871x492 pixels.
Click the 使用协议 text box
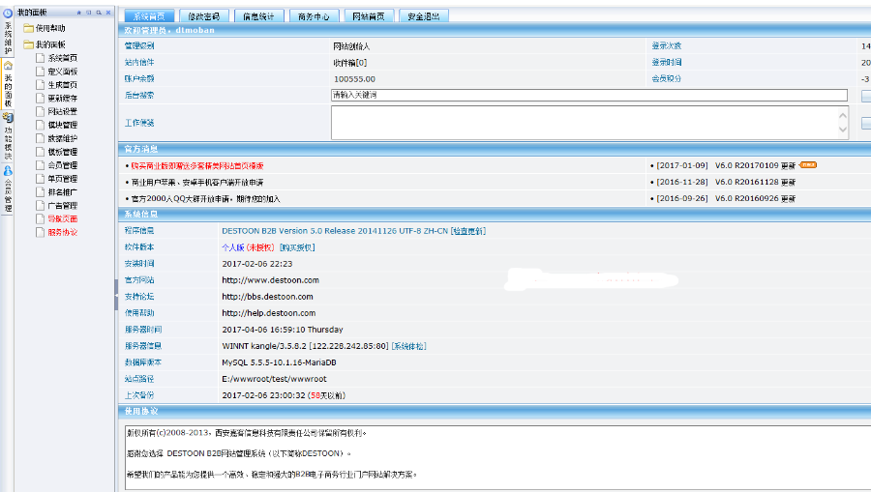[x=497, y=457]
